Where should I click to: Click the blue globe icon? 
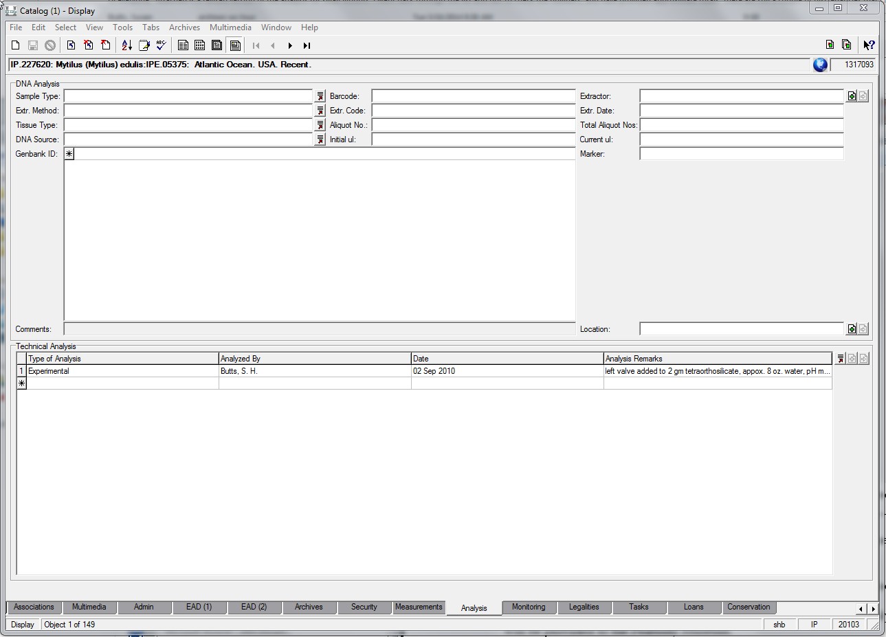(x=820, y=65)
